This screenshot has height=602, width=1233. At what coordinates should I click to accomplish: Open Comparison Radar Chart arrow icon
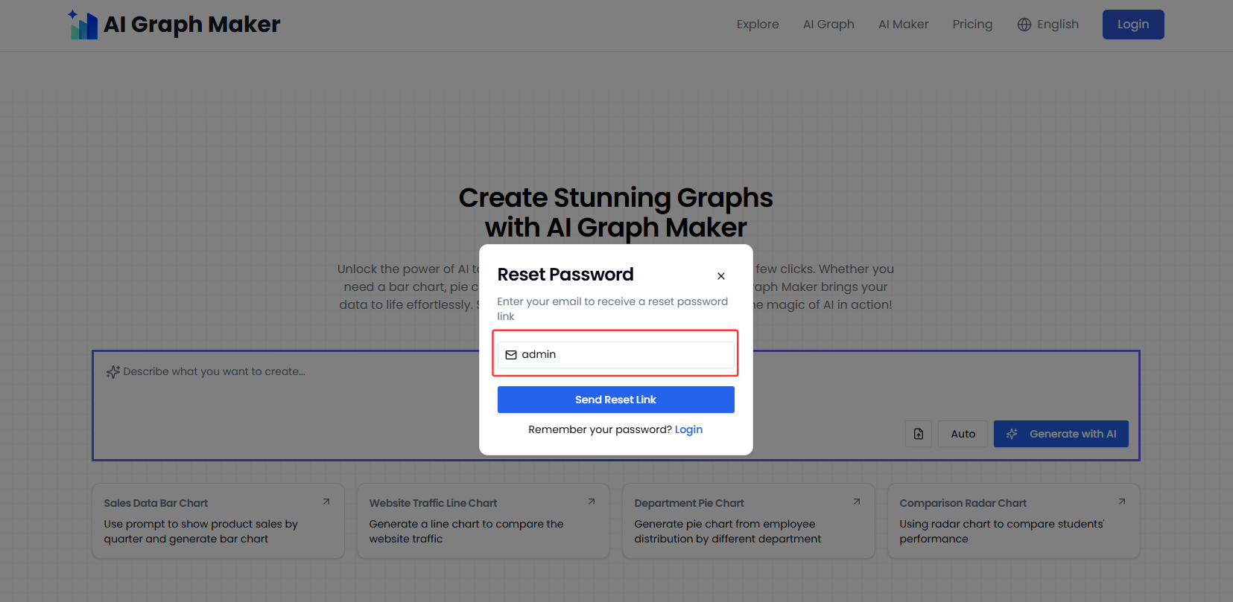1122,502
